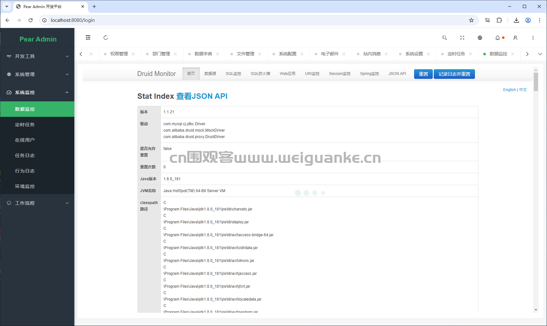This screenshot has height=326, width=547.
Task: Open the tab list dropdown chevron
Action: (x=540, y=54)
